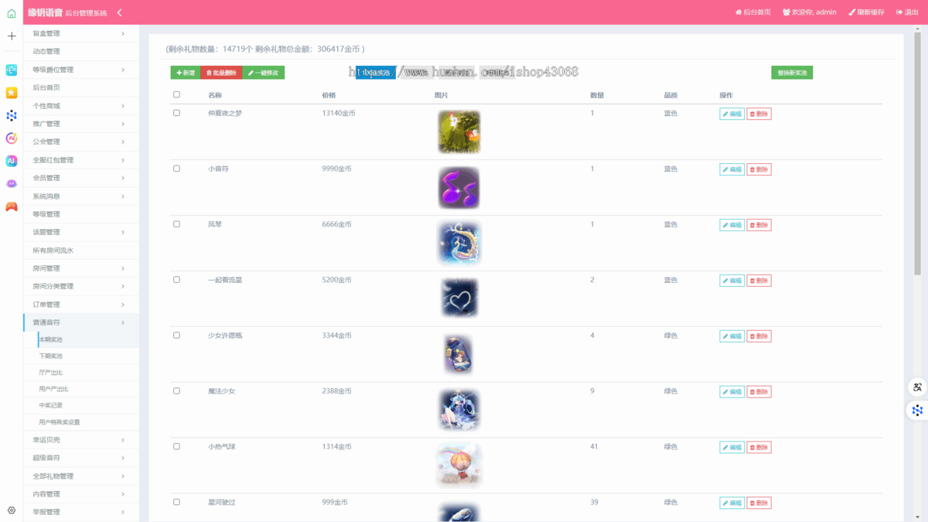The height and width of the screenshot is (522, 928).
Task: Click the floating translate icon on right edge
Action: [917, 387]
